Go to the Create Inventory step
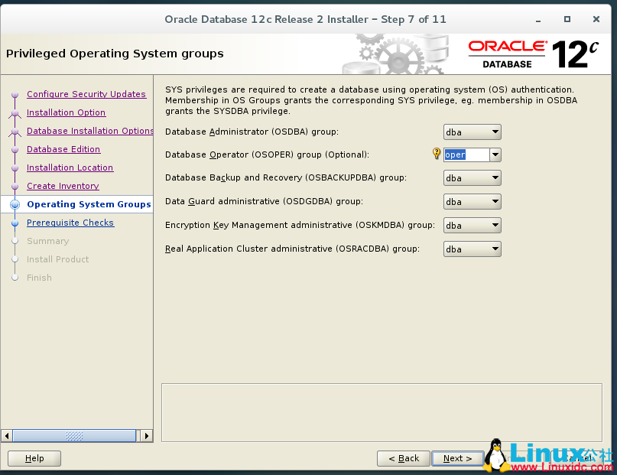 coord(62,186)
